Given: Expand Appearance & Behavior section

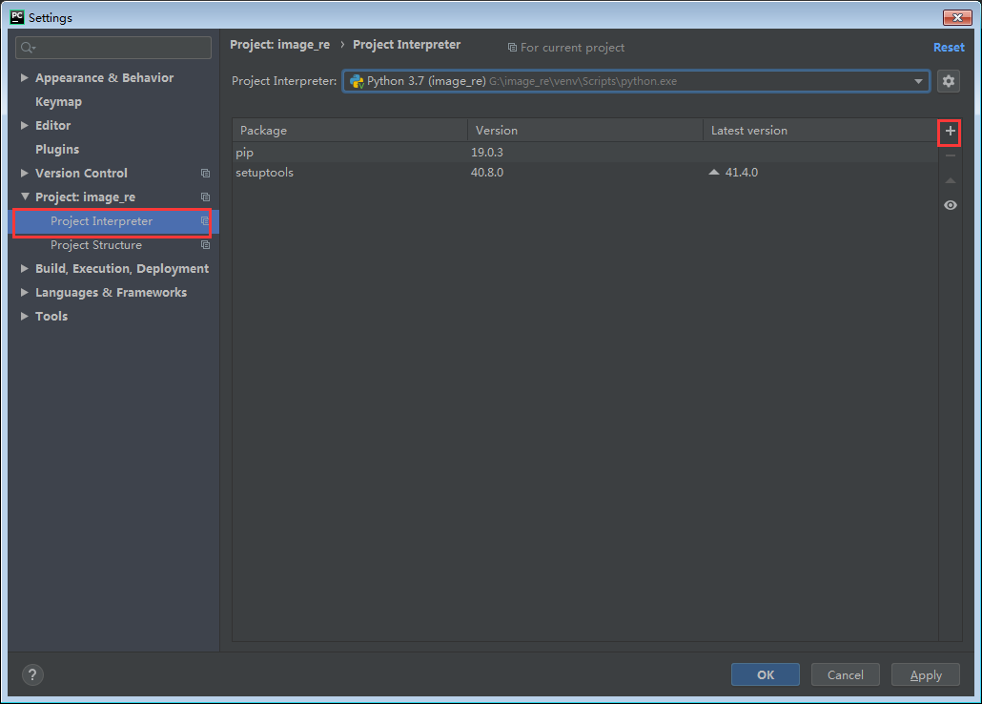Looking at the screenshot, I should tap(25, 77).
